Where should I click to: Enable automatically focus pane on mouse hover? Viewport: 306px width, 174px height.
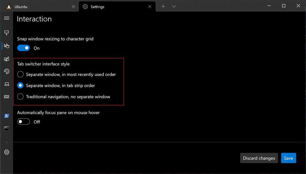click(x=24, y=122)
